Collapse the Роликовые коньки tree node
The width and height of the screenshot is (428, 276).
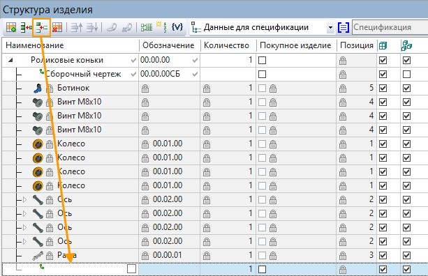[x=10, y=60]
